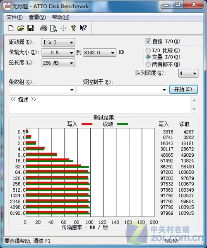Click the read value 99604
The image size is (207, 248).
[x=188, y=202]
